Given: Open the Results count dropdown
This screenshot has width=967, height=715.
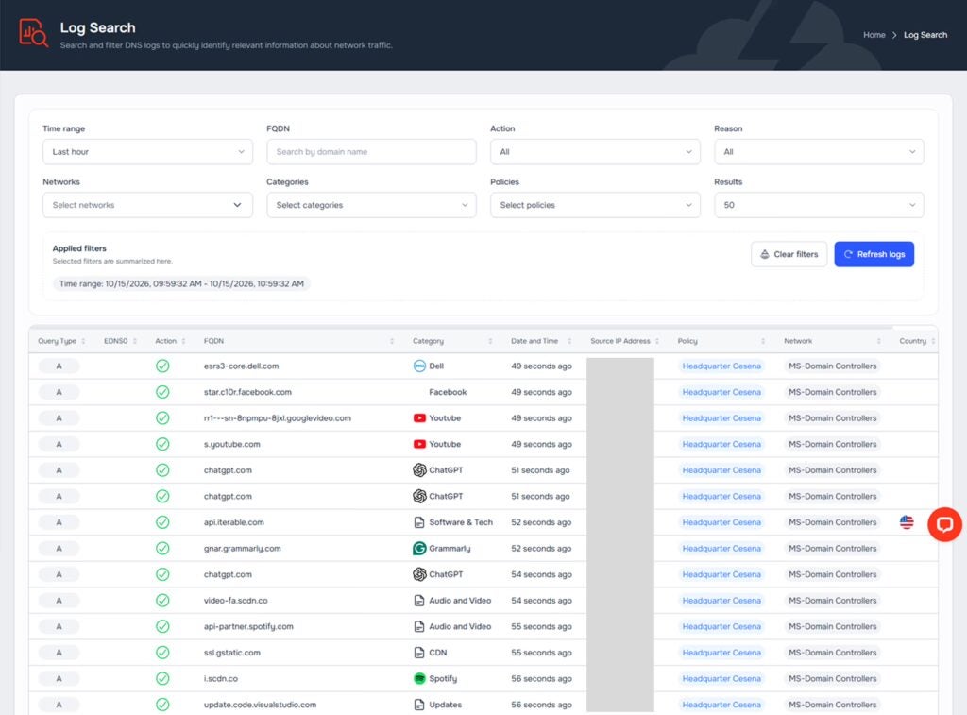Looking at the screenshot, I should (819, 205).
